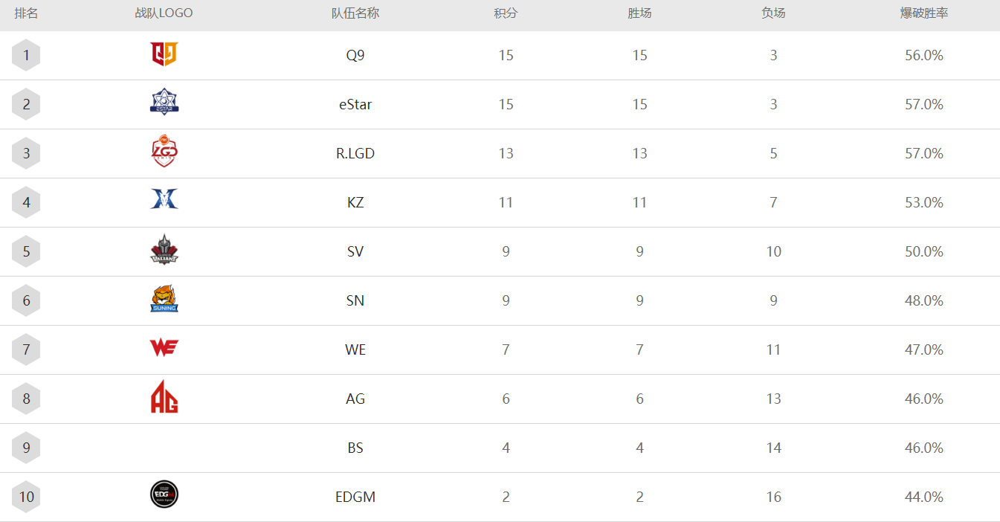Click the BS team name
This screenshot has width=1000, height=522.
point(355,448)
